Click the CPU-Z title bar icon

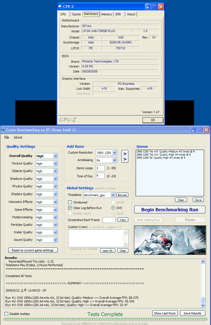pyautogui.click(x=60, y=6)
